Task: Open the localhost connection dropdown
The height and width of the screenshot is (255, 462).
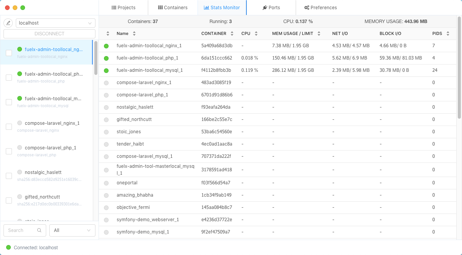Action: coord(55,23)
